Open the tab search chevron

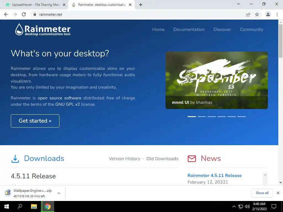(239, 4)
